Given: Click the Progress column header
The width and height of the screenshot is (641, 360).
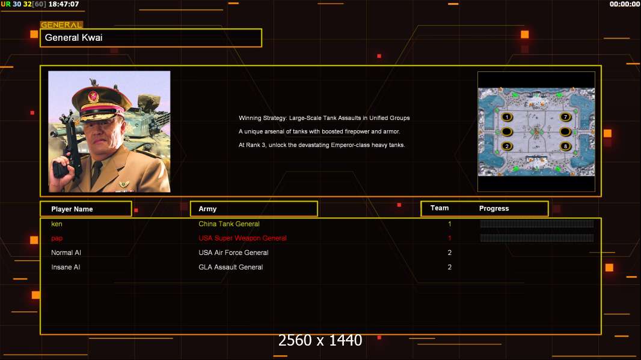Looking at the screenshot, I should pyautogui.click(x=494, y=208).
